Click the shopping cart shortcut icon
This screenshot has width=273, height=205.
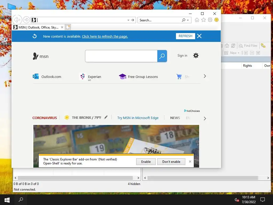point(179,77)
